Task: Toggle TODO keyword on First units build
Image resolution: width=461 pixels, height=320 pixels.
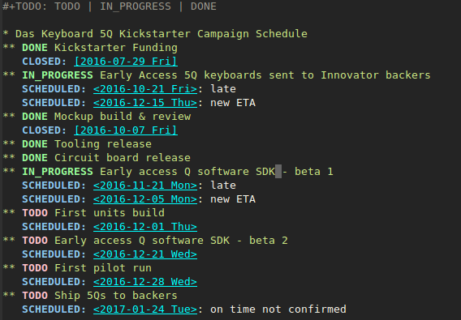Action: click(35, 213)
